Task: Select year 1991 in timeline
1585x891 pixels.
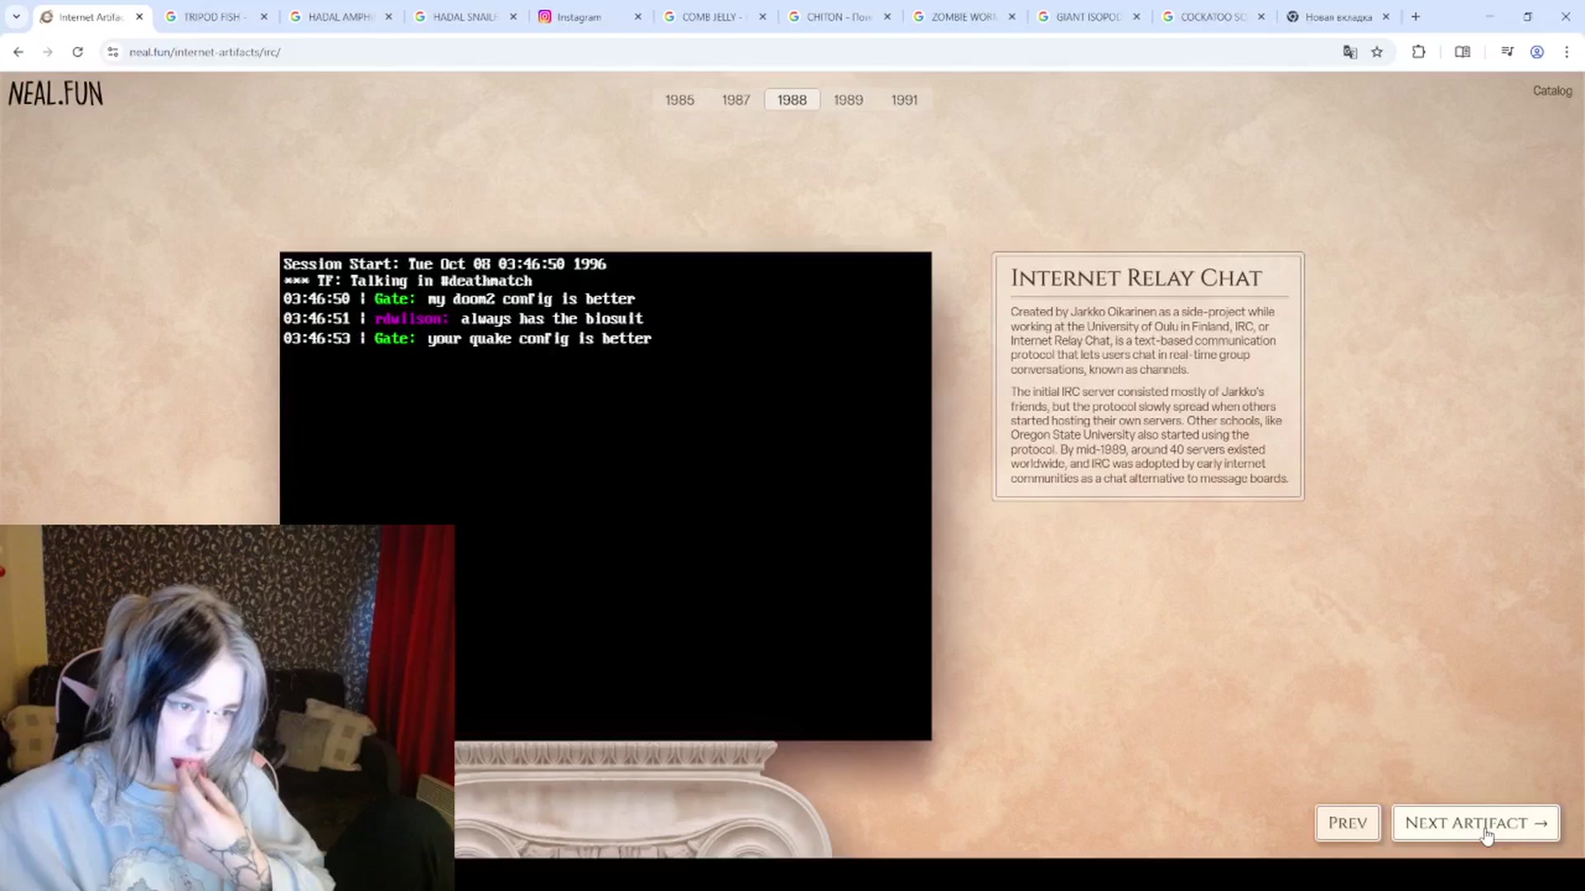Action: coord(904,100)
